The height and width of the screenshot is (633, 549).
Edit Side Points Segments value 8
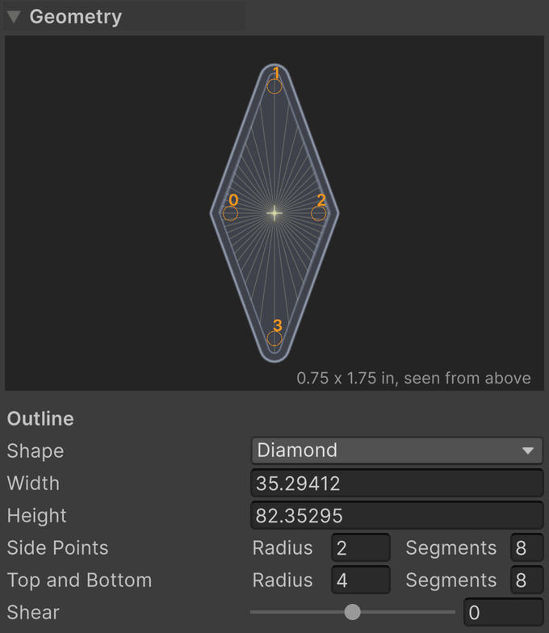526,547
